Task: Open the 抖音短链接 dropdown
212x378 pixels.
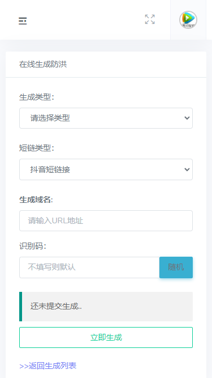Action: tap(106, 169)
